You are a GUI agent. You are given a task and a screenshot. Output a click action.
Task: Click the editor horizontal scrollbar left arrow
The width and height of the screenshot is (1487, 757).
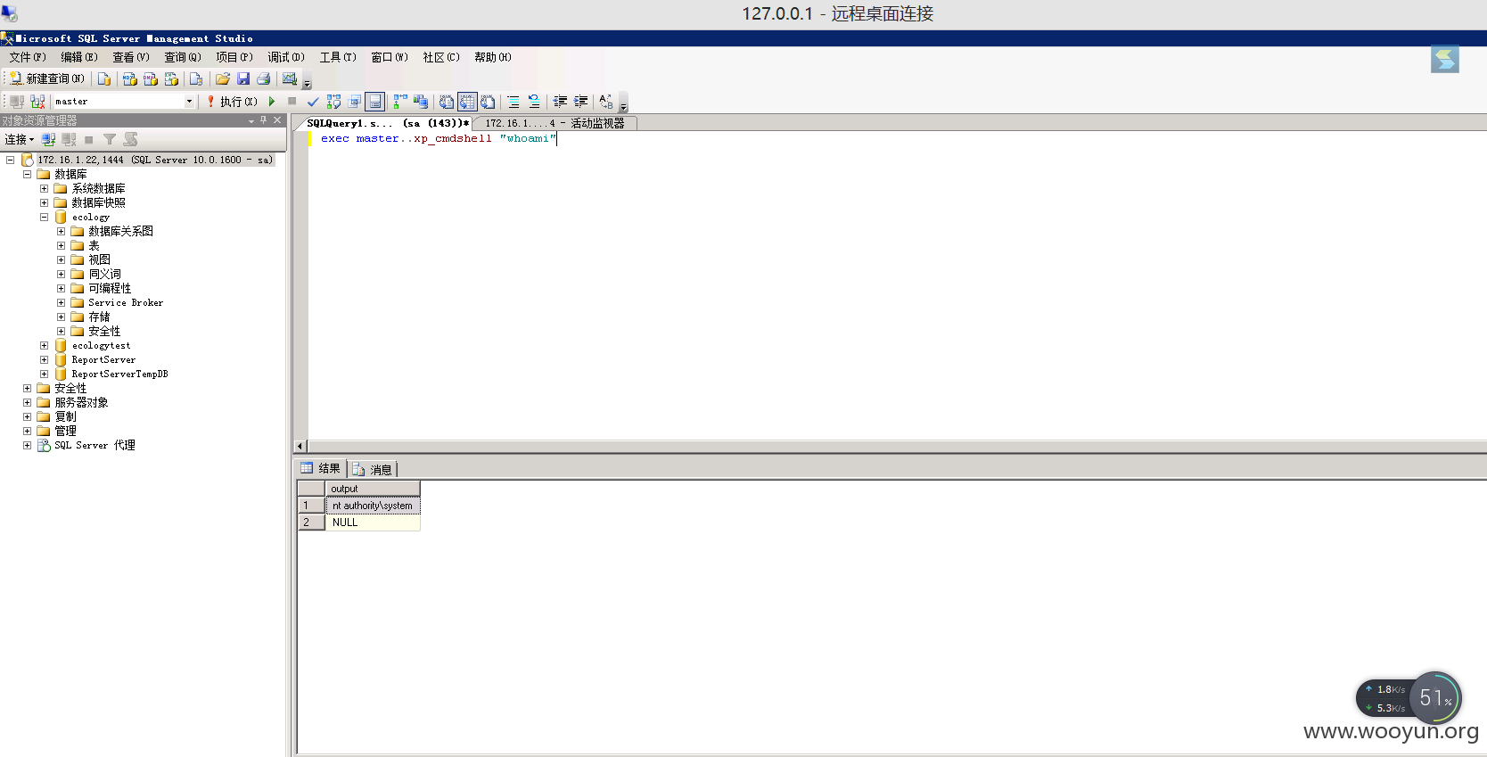pos(300,446)
